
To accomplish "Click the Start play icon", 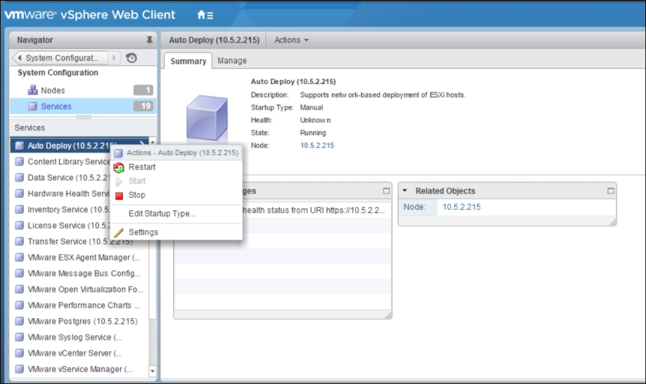I will tap(119, 182).
